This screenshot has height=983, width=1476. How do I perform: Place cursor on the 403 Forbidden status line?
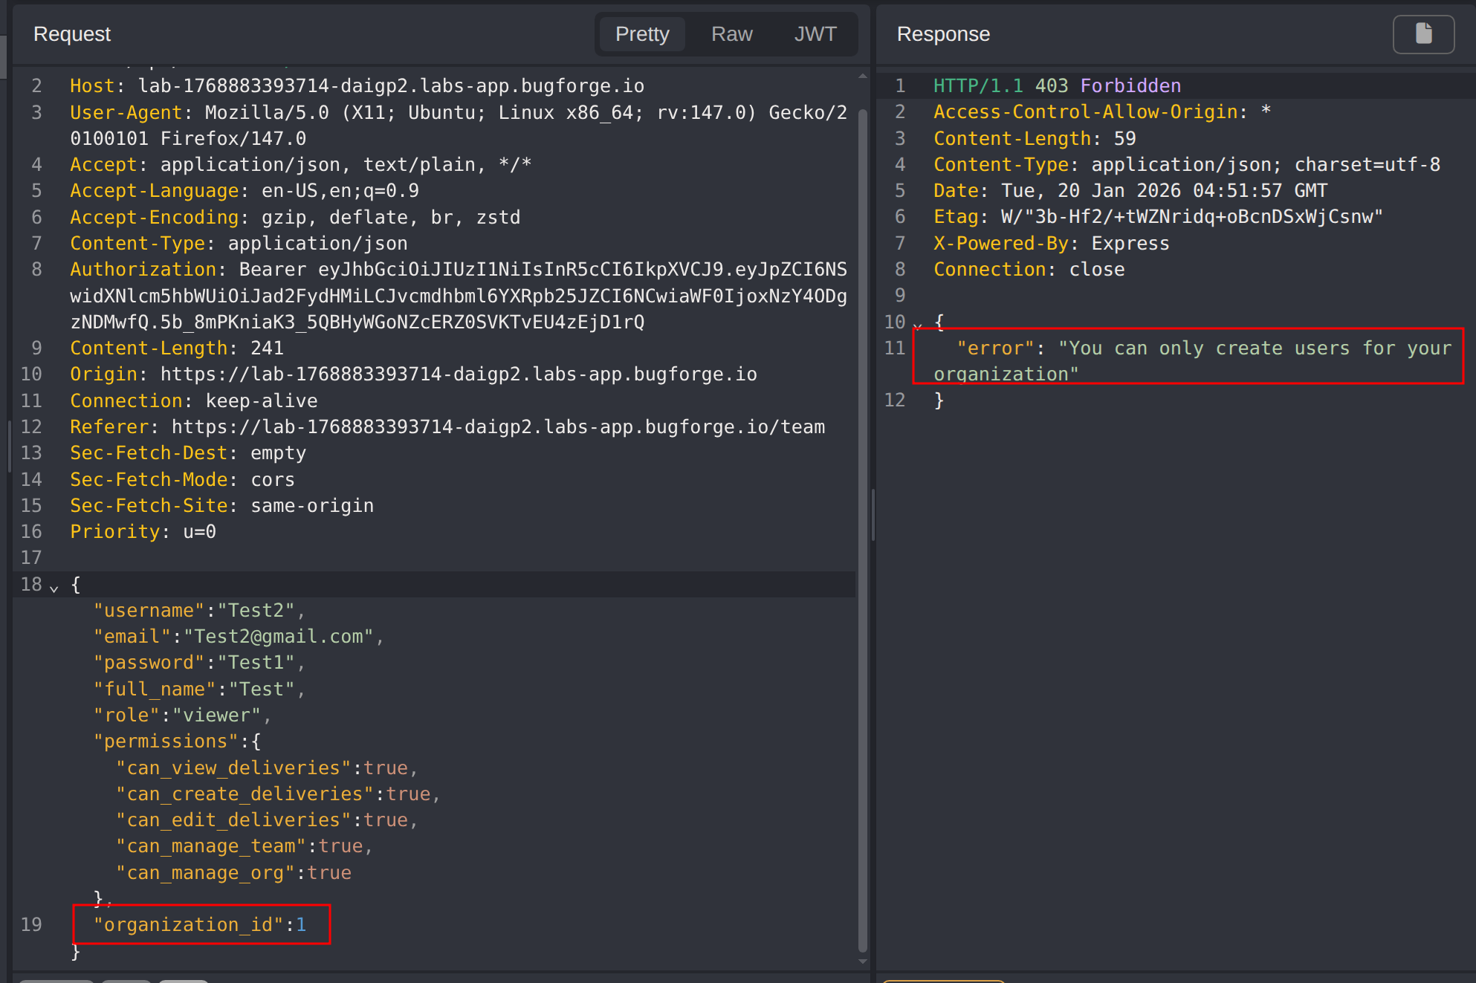(x=1107, y=86)
